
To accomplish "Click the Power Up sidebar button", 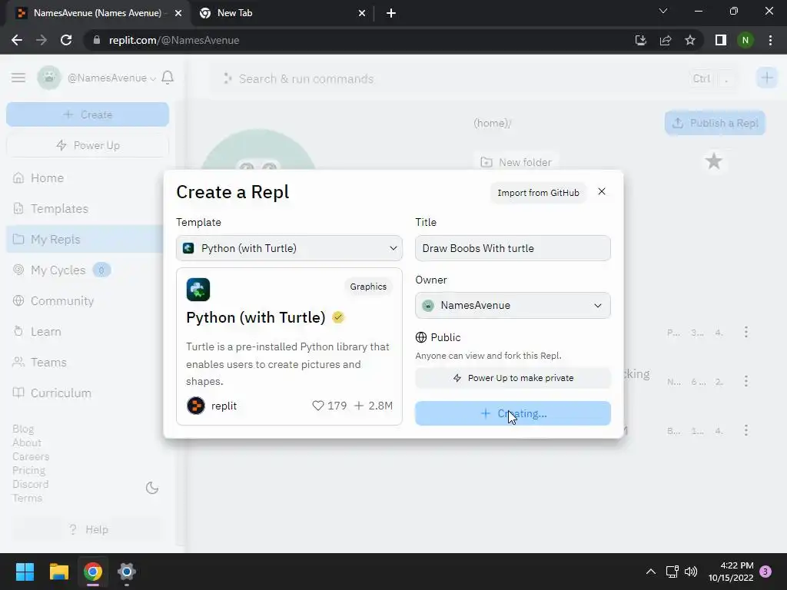I will (88, 145).
